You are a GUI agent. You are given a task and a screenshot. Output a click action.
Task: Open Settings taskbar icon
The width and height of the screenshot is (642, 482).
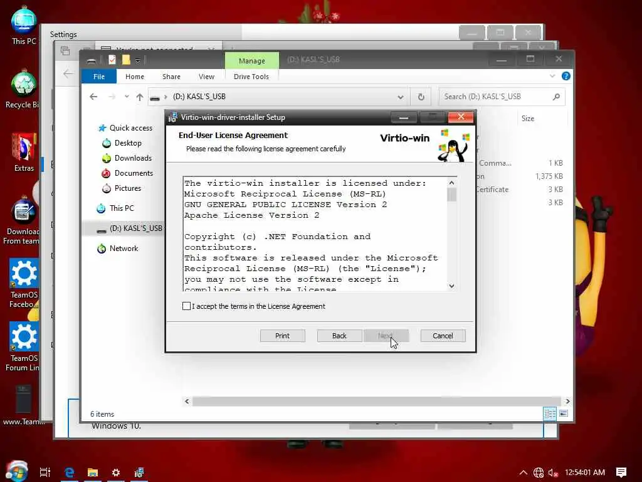(116, 473)
